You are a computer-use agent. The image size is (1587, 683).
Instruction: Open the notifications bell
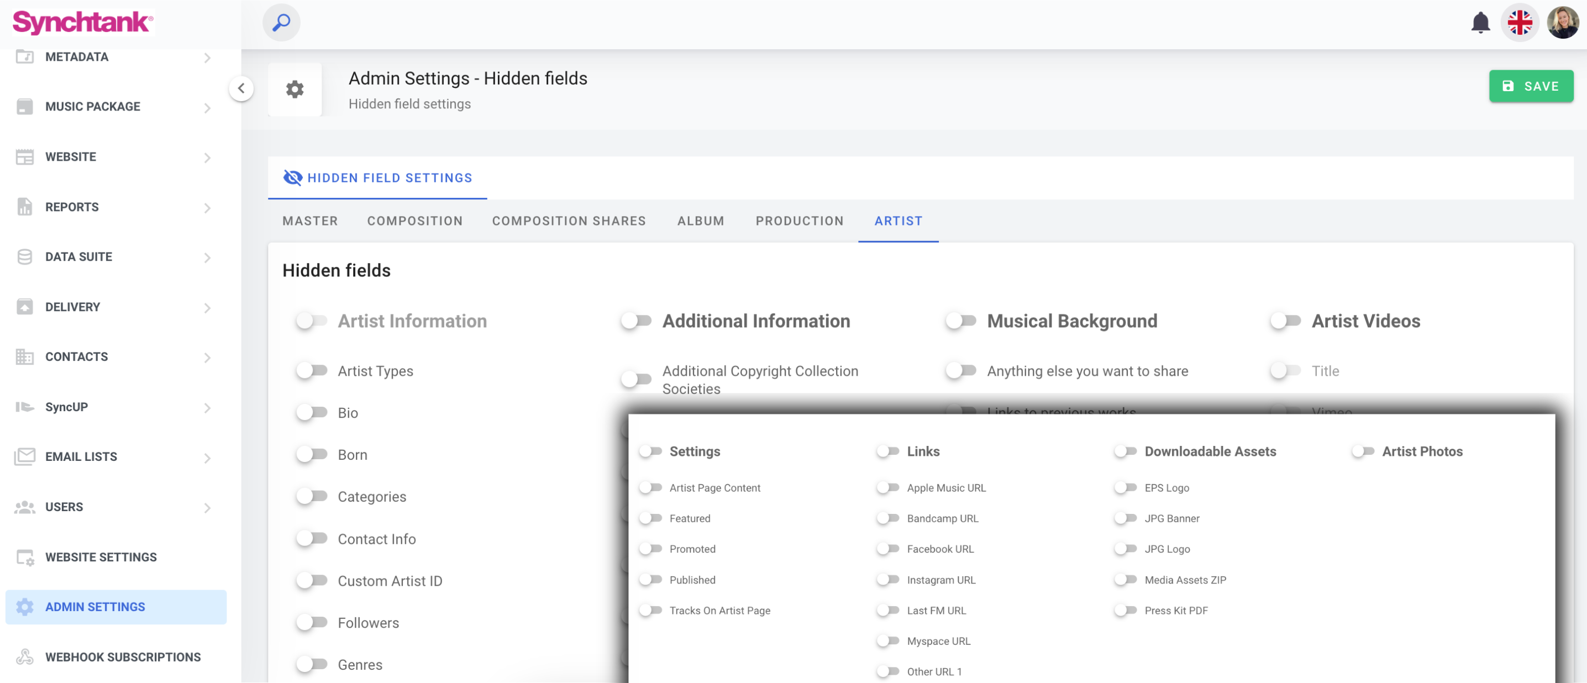tap(1480, 23)
